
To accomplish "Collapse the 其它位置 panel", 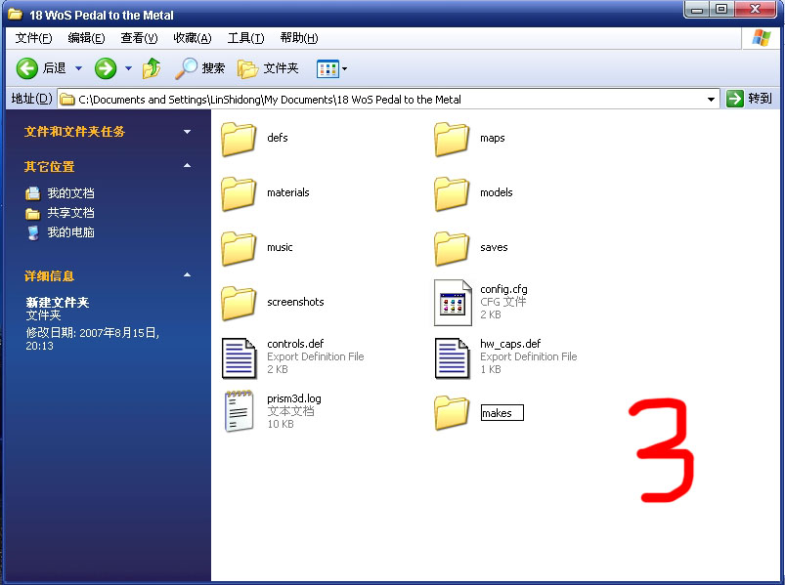I will [x=188, y=165].
